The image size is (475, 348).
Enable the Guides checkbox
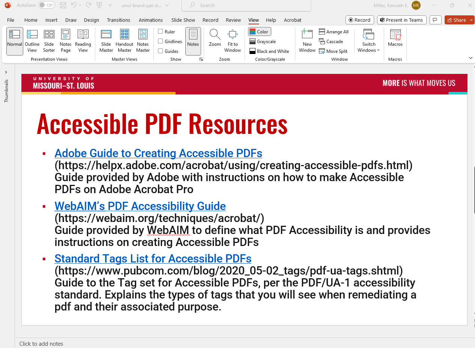(161, 51)
